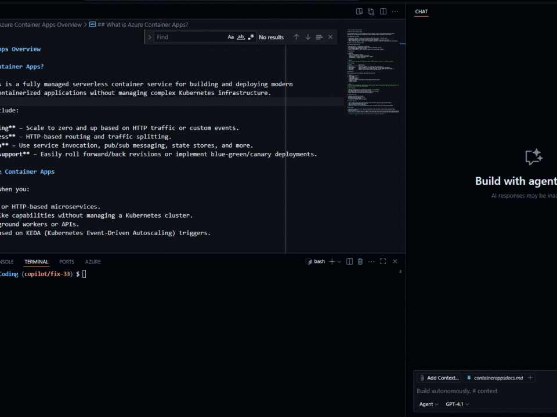Create a new terminal with plus icon
The width and height of the screenshot is (557, 417).
tap(332, 261)
